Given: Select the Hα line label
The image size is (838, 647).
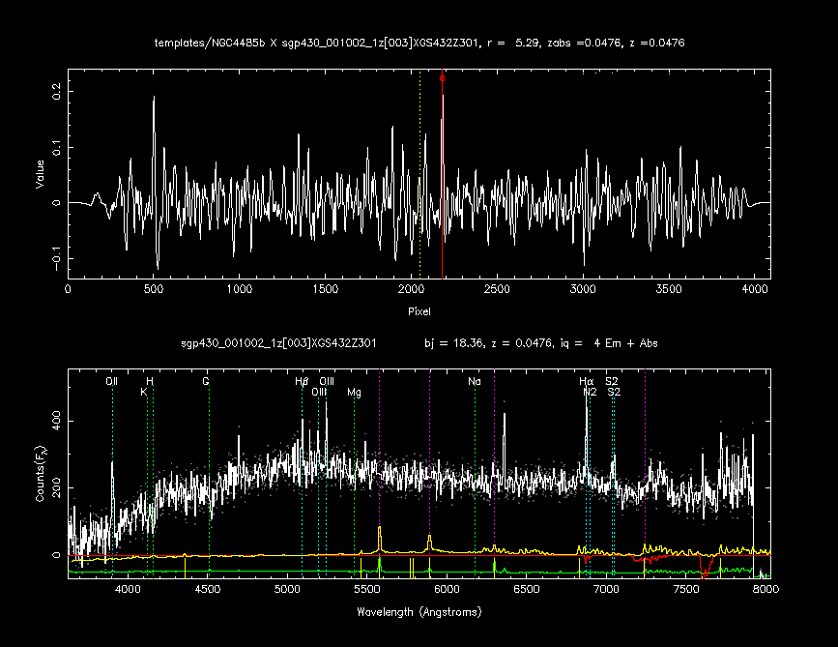Looking at the screenshot, I should click(586, 381).
